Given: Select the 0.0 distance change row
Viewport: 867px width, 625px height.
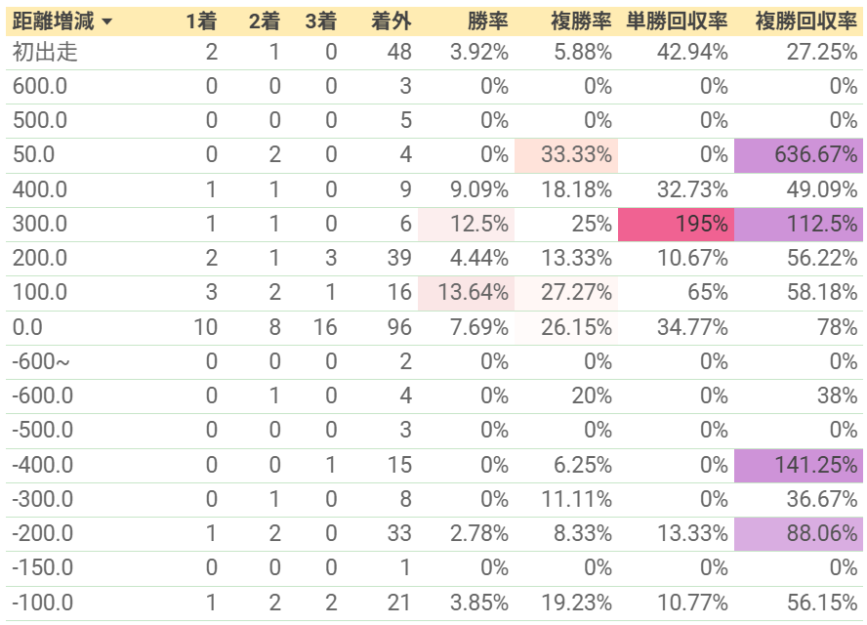Looking at the screenshot, I should pyautogui.click(x=434, y=328).
